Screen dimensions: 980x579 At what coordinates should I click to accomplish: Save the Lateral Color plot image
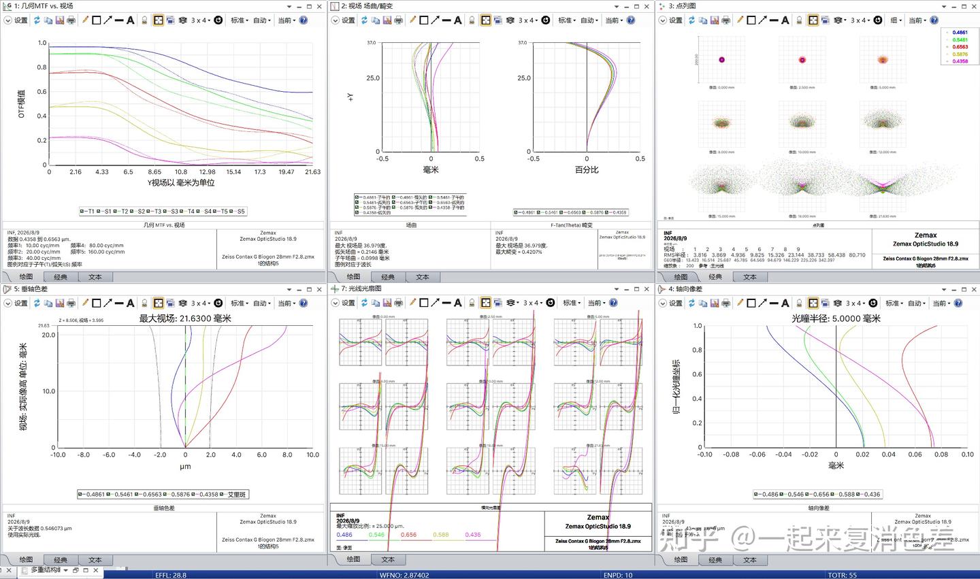tap(59, 303)
